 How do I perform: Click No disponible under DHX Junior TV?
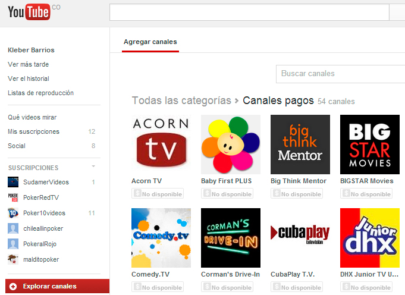(x=366, y=287)
